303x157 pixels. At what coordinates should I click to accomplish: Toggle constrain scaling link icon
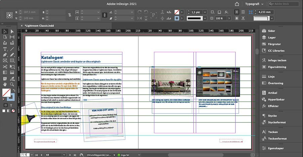[x=104, y=15]
